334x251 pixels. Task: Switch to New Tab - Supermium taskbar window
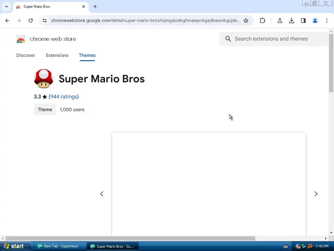pyautogui.click(x=60, y=246)
